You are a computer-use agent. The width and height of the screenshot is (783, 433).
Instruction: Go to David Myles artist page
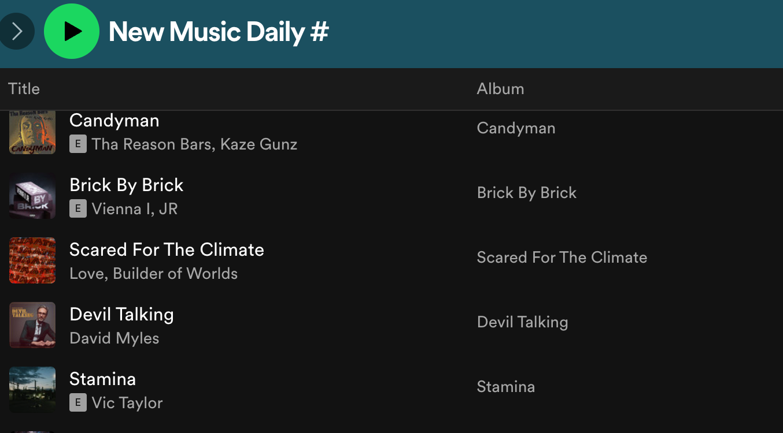tap(115, 338)
